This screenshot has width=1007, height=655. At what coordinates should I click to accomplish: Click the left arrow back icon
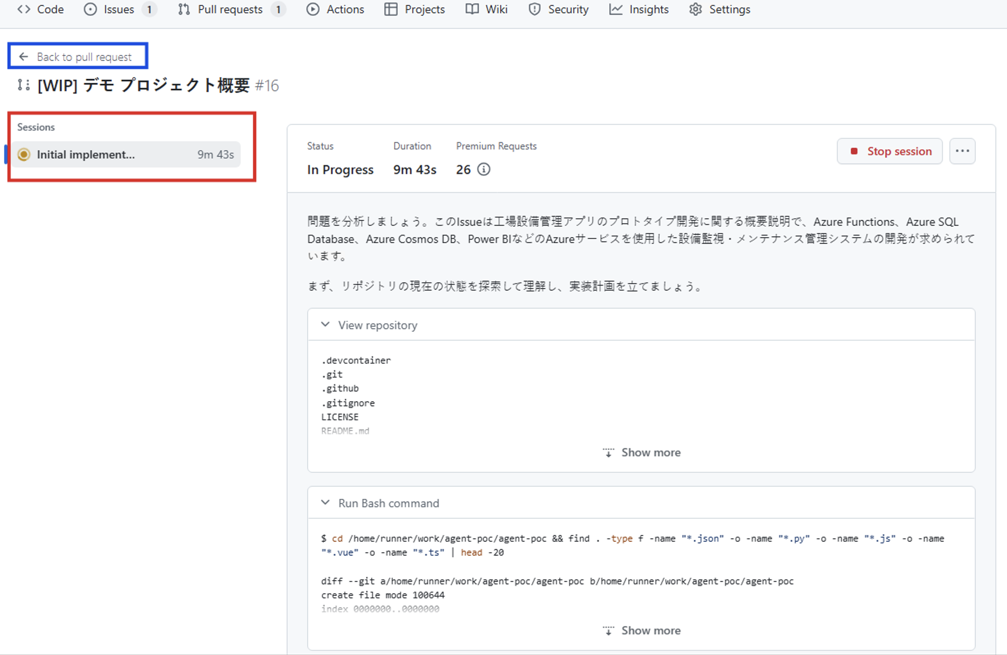tap(24, 56)
